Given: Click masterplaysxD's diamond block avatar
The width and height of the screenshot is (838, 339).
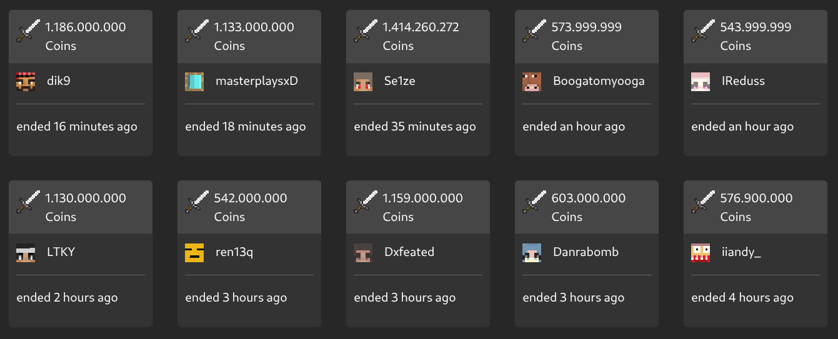Looking at the screenshot, I should (194, 81).
